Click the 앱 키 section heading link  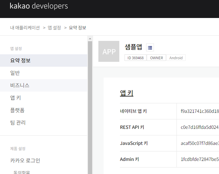click(126, 93)
